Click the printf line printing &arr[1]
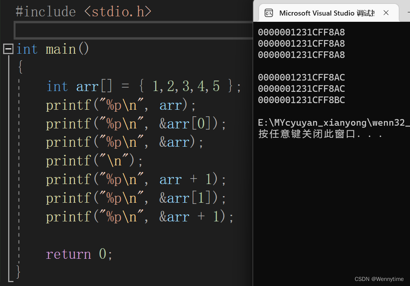Screen dimensions: 410x286 [136, 198]
